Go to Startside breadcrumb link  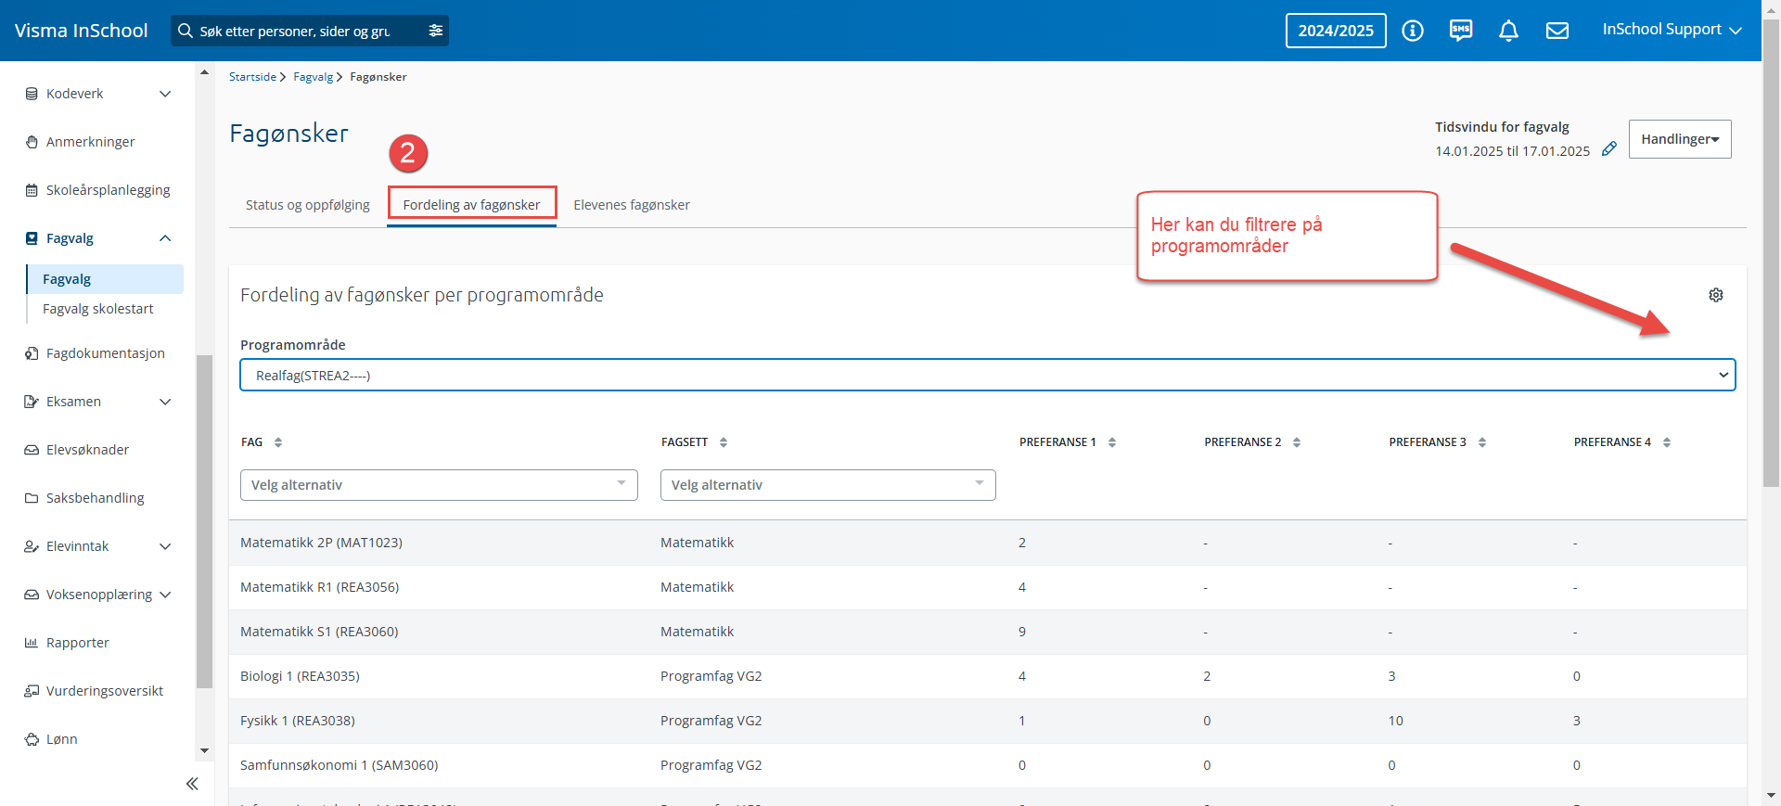pos(252,77)
